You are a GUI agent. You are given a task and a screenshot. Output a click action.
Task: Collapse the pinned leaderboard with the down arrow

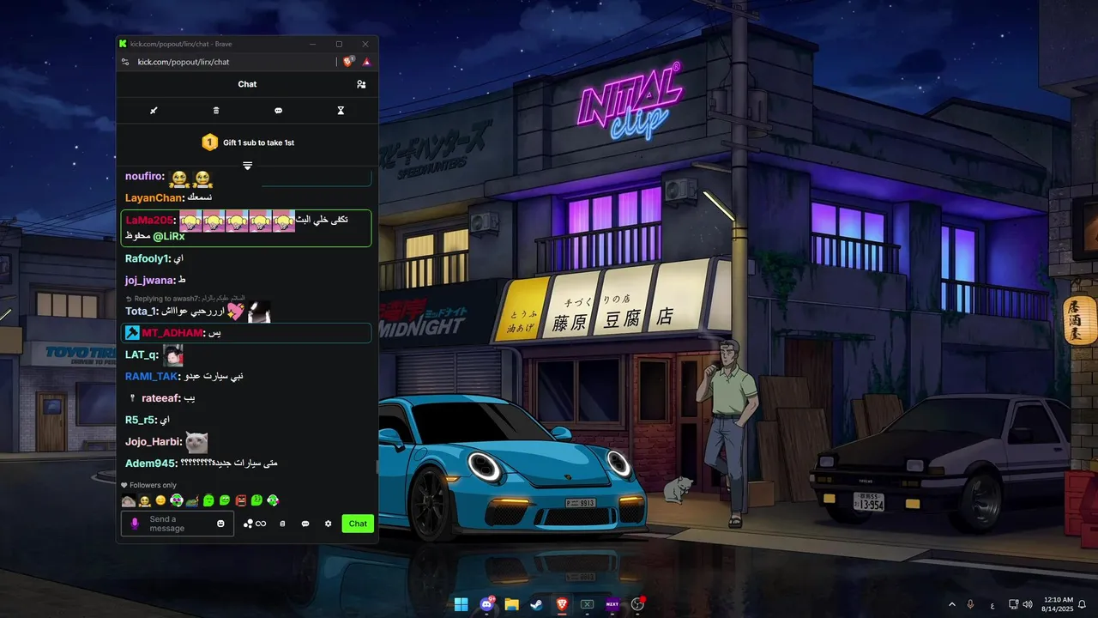pos(247,166)
